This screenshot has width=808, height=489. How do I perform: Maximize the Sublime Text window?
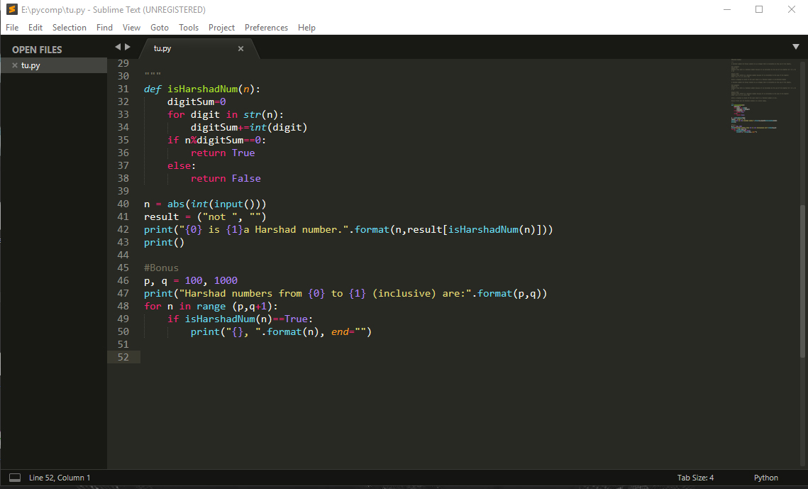(759, 9)
